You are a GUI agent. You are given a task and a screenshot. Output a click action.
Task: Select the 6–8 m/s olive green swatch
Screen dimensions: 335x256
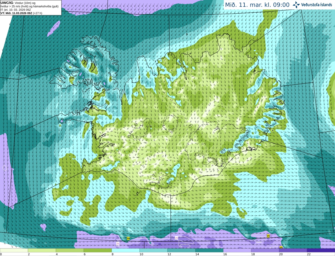pos(98,250)
